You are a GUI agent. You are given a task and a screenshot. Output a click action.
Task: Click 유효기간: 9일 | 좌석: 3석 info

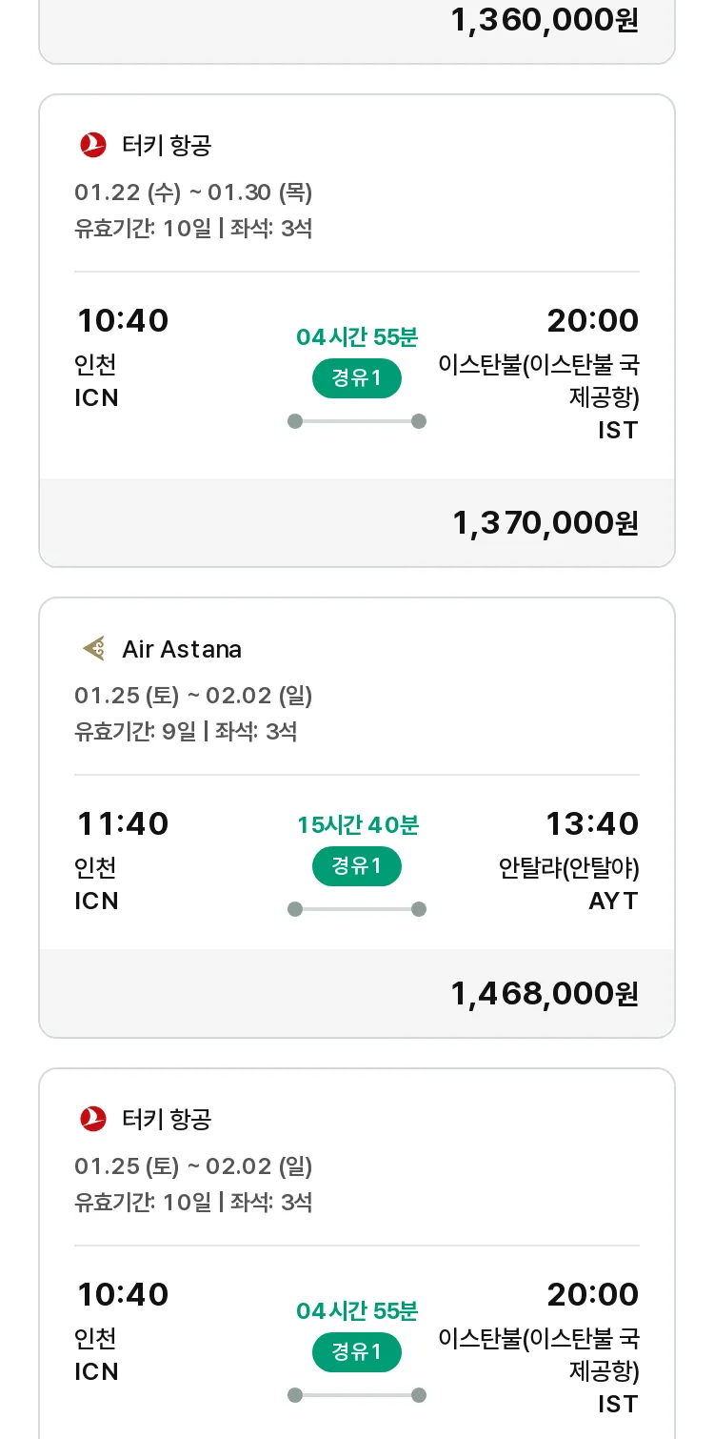coord(186,732)
